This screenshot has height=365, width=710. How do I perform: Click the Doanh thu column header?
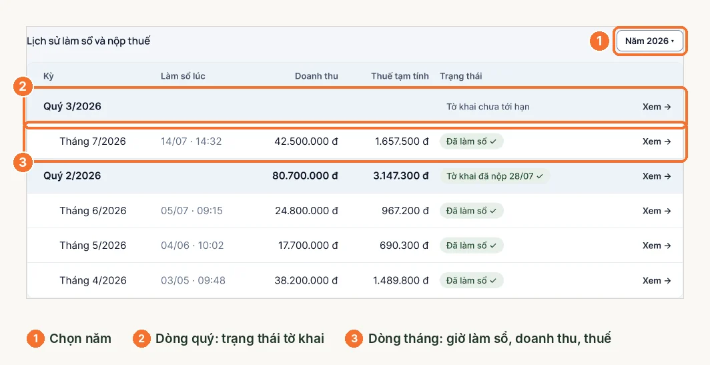pyautogui.click(x=316, y=76)
